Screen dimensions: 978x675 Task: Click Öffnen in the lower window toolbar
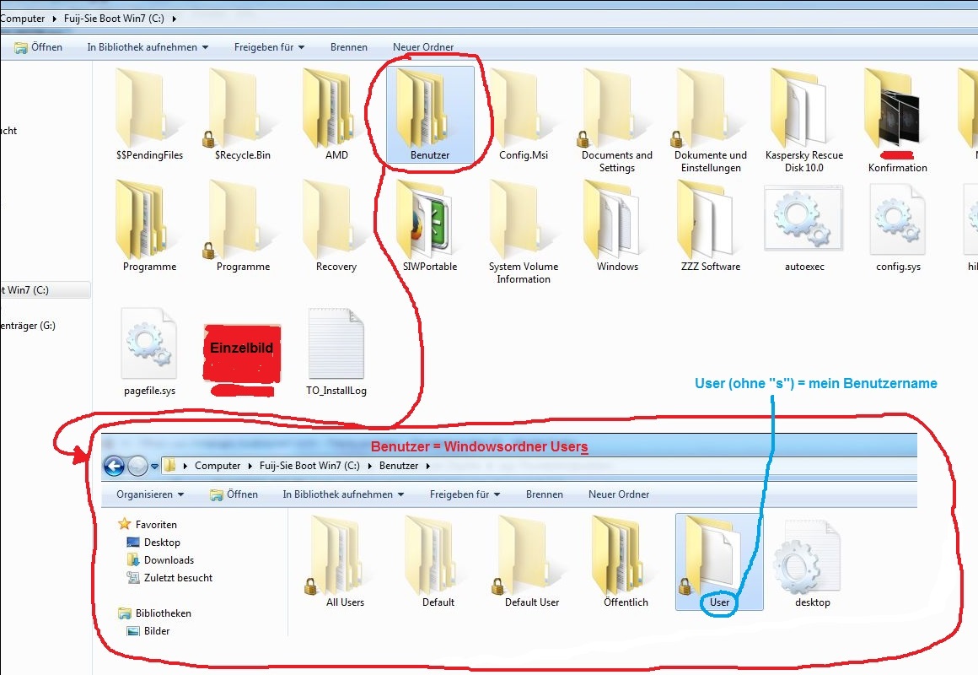coord(234,494)
